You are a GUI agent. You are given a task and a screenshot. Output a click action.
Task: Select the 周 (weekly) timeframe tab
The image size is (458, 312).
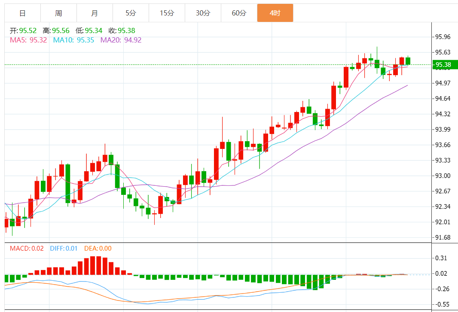(x=58, y=13)
